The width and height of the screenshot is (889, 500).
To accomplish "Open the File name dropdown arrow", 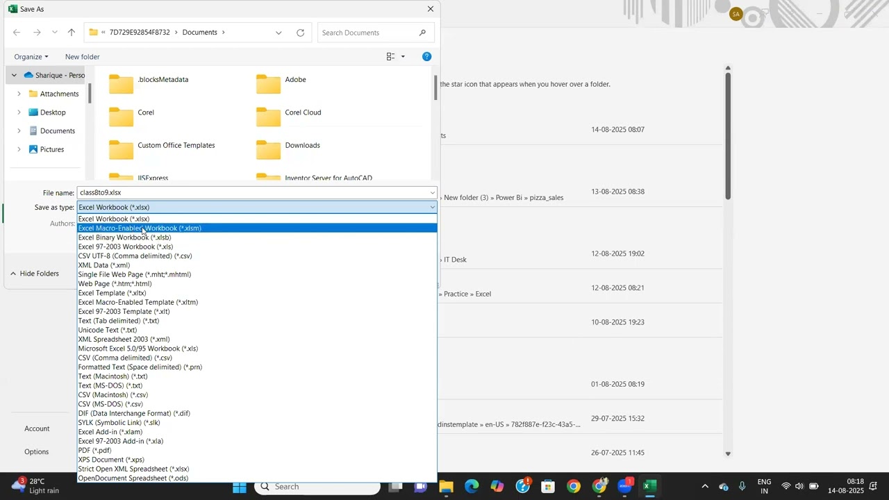I will point(432,192).
